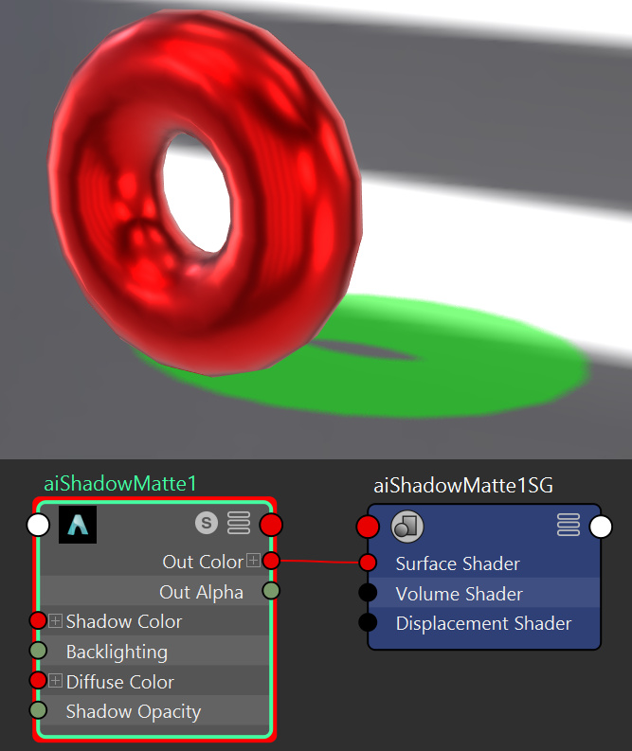Click the Displacement Shader black port
Image resolution: width=632 pixels, height=751 pixels.
point(368,622)
